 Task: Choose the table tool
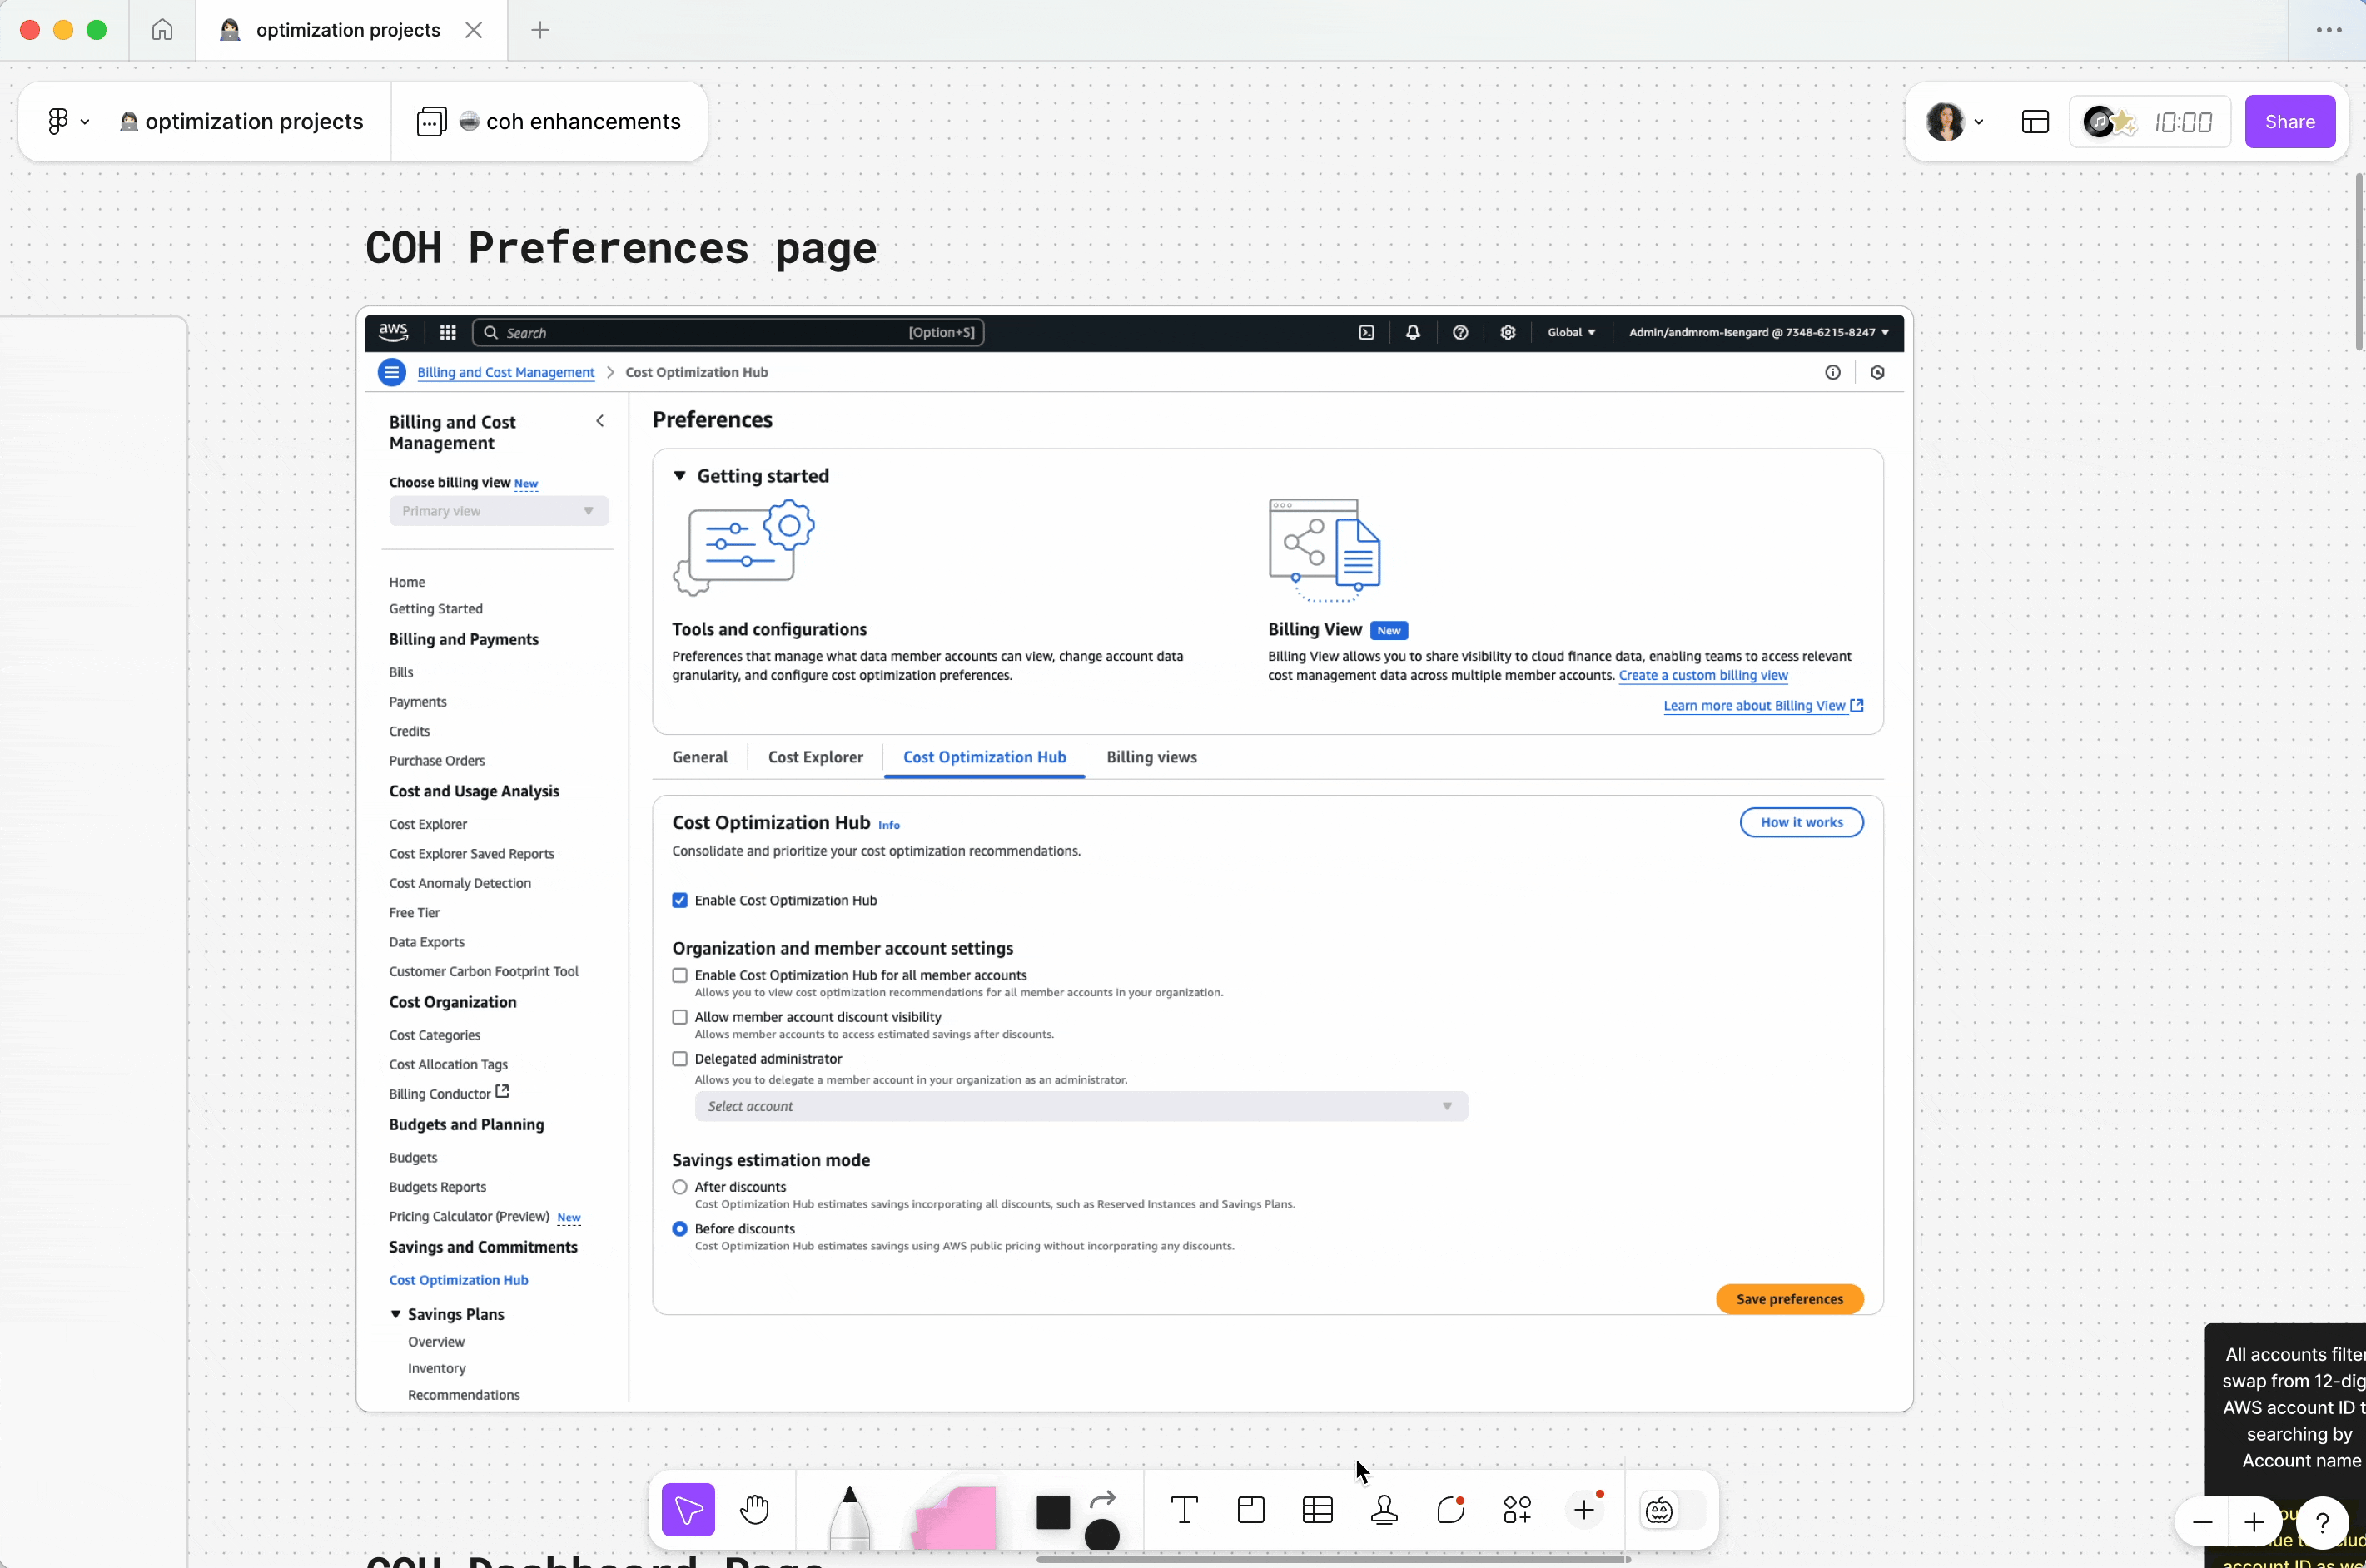1317,1509
